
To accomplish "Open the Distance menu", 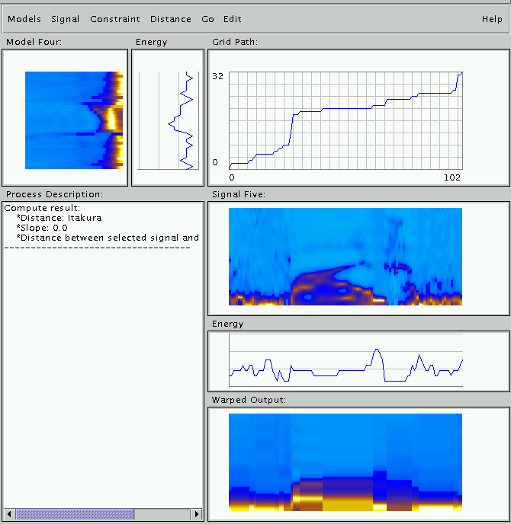I will pos(171,19).
